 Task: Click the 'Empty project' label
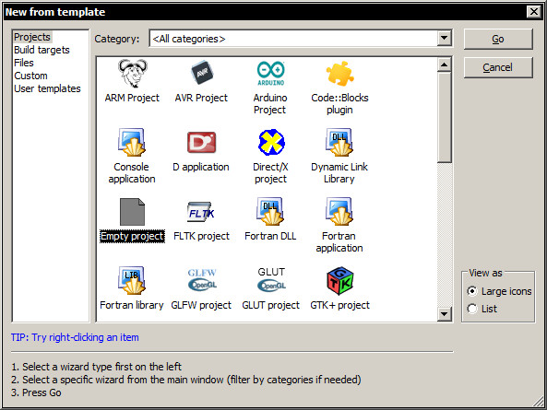click(x=132, y=236)
